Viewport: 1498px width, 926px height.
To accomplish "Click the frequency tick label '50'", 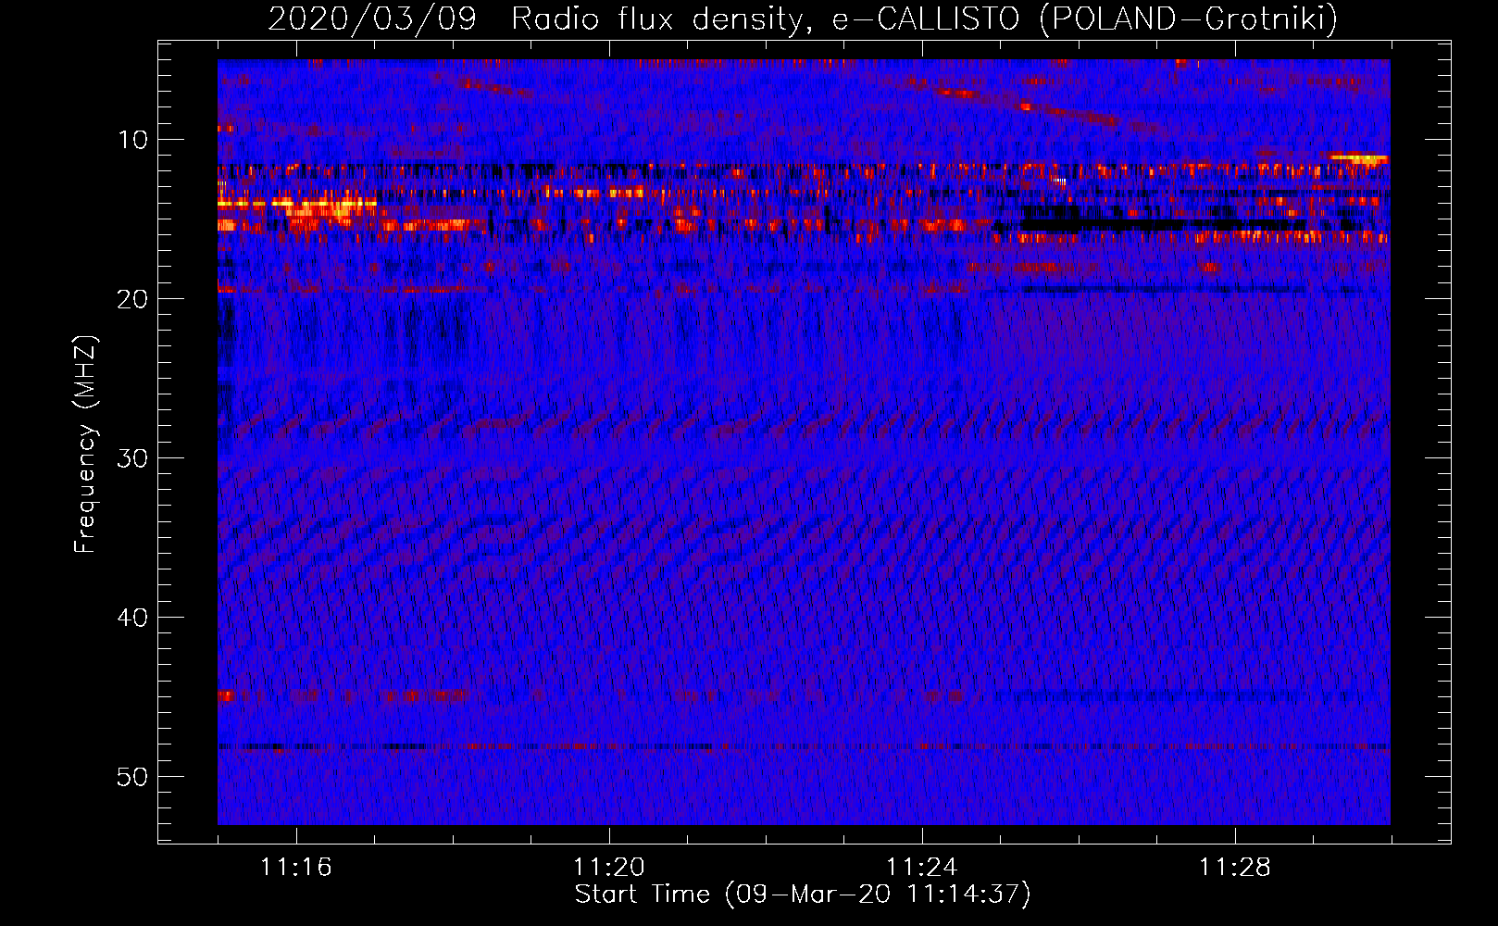I will pyautogui.click(x=133, y=777).
